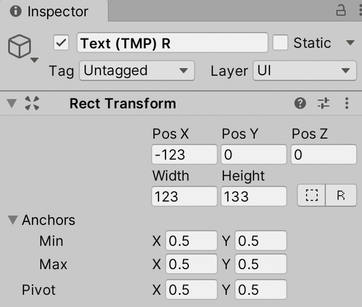Click the Height value field
This screenshot has height=307, width=362.
click(x=254, y=196)
